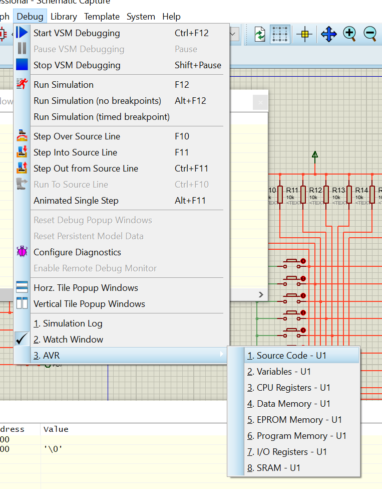Open the Help menu
Screen dimensions: 382x489
click(x=171, y=16)
